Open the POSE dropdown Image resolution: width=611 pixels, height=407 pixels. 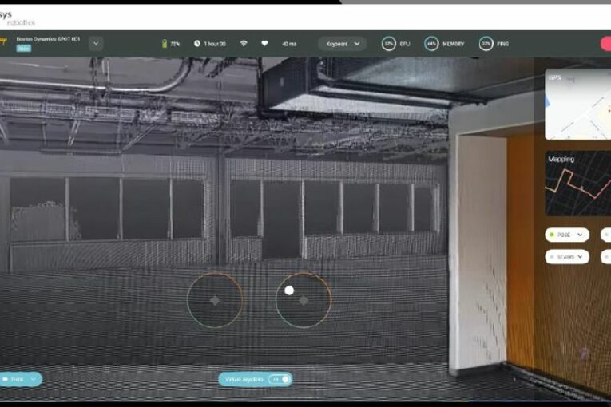tap(567, 235)
